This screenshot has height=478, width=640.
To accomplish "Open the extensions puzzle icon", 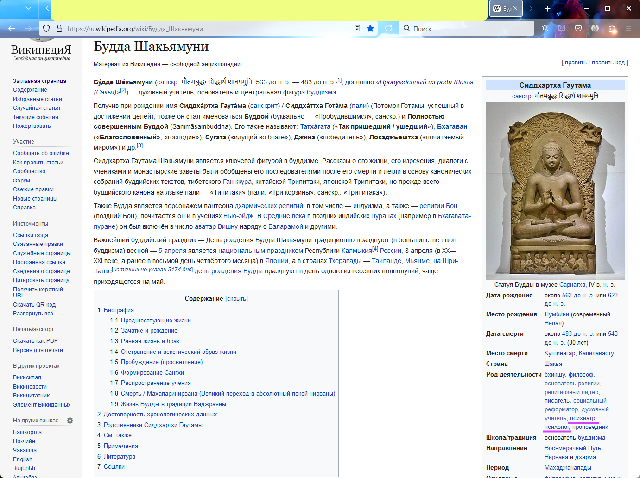I will pyautogui.click(x=612, y=28).
